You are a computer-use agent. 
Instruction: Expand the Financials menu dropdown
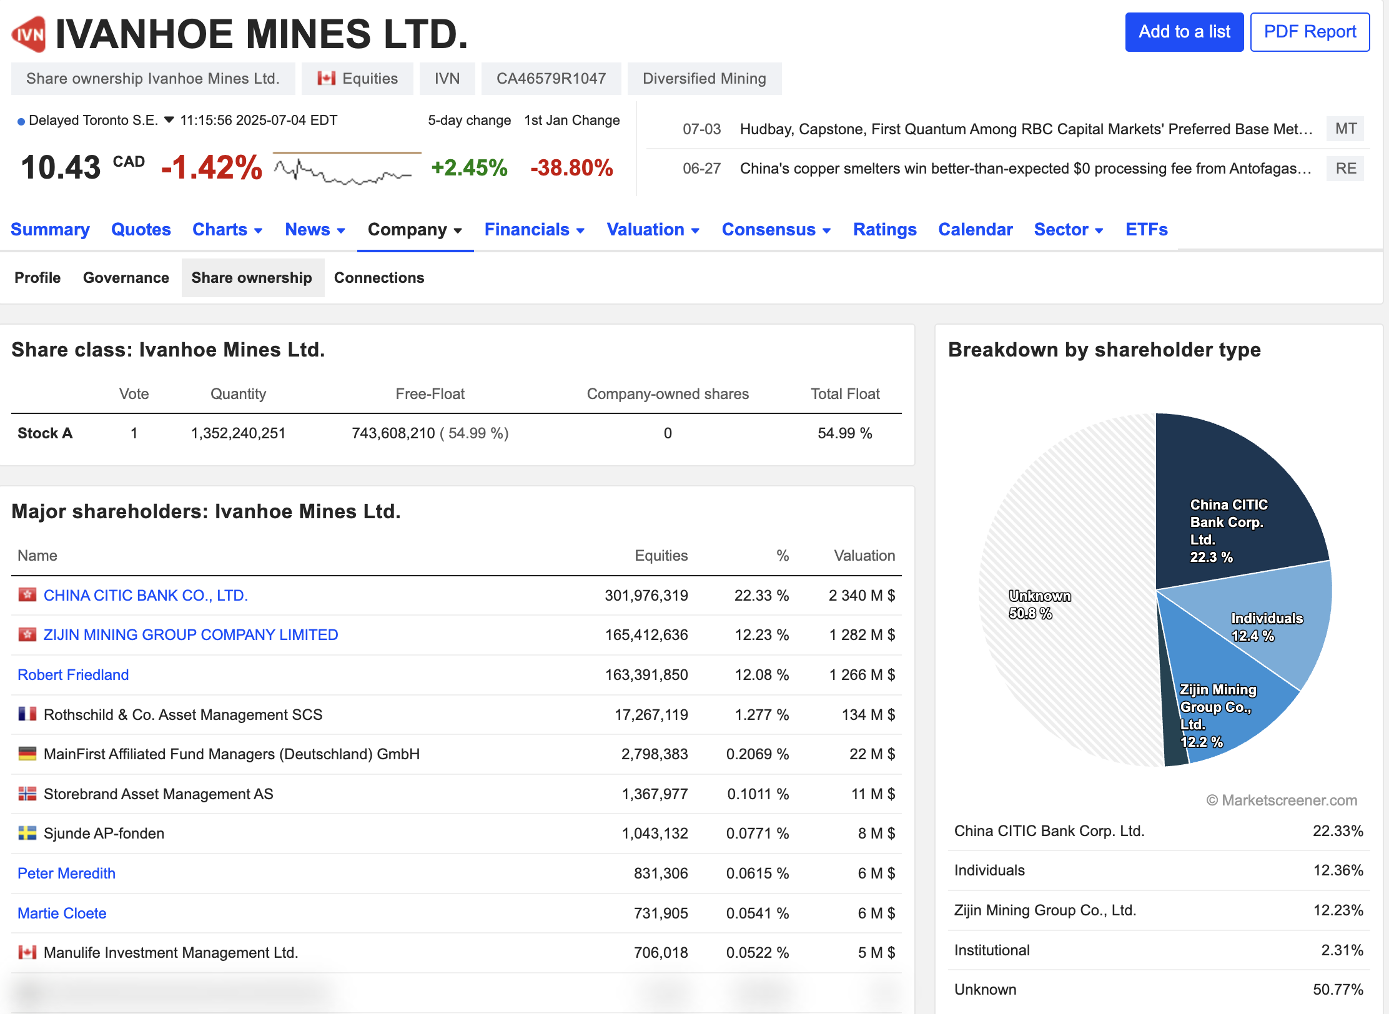[x=580, y=230]
